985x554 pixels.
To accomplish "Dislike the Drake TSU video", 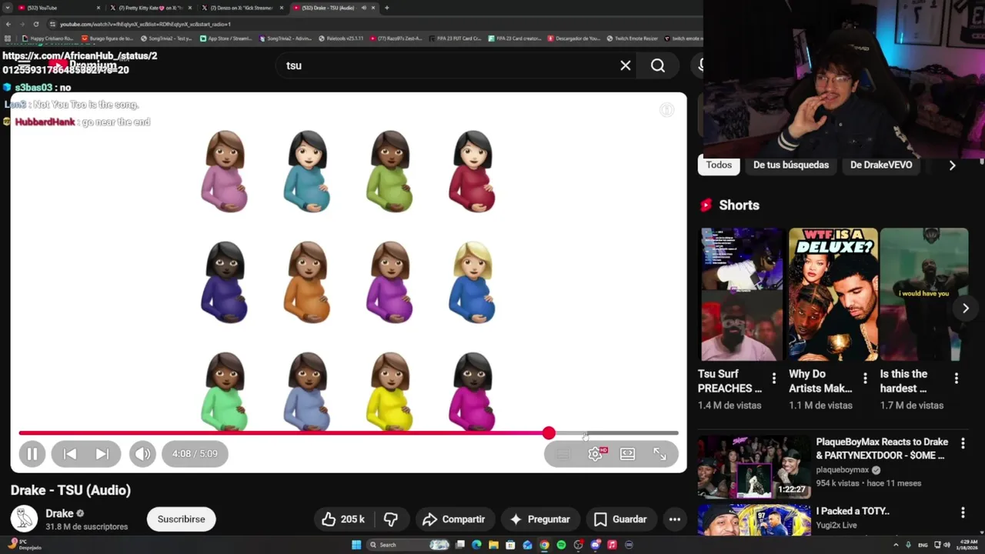I will click(x=391, y=519).
